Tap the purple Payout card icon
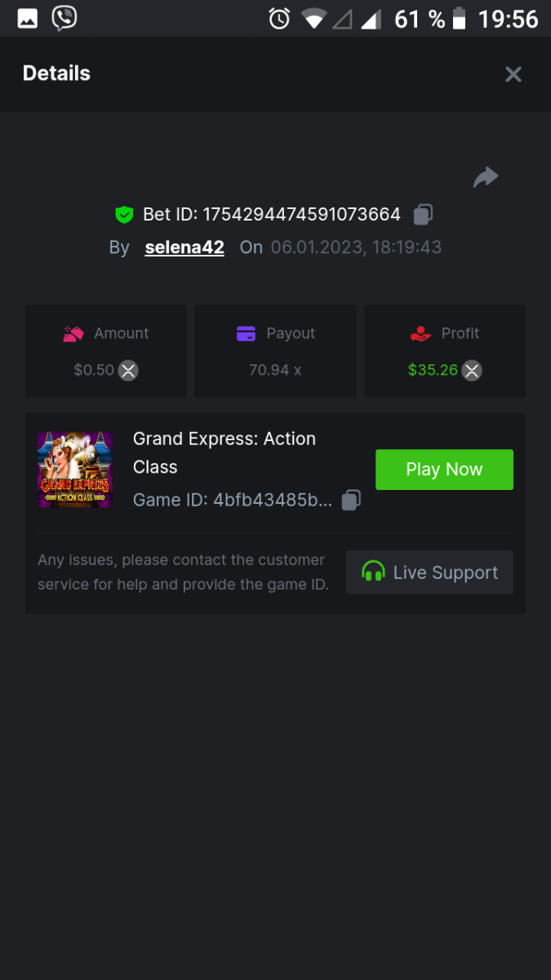551x980 pixels. tap(246, 333)
